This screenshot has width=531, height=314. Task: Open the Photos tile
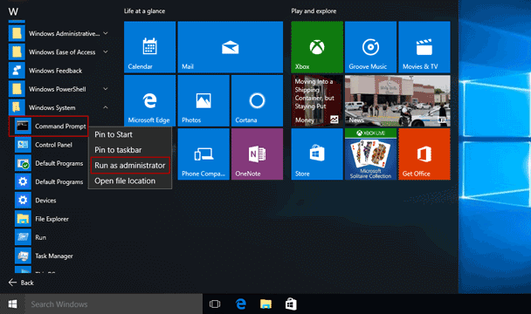(203, 100)
